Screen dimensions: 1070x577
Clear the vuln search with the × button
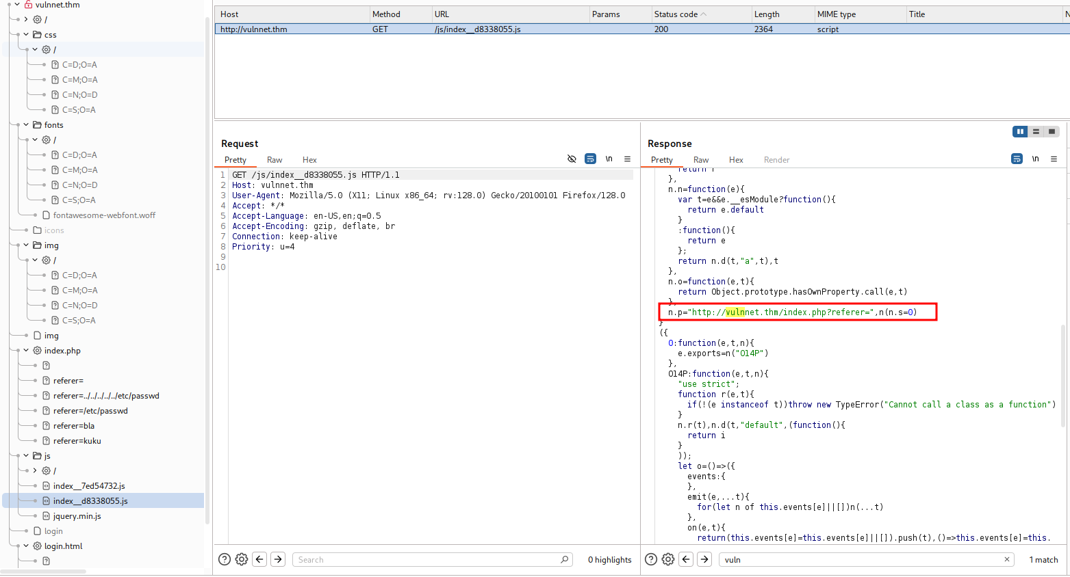click(1006, 559)
